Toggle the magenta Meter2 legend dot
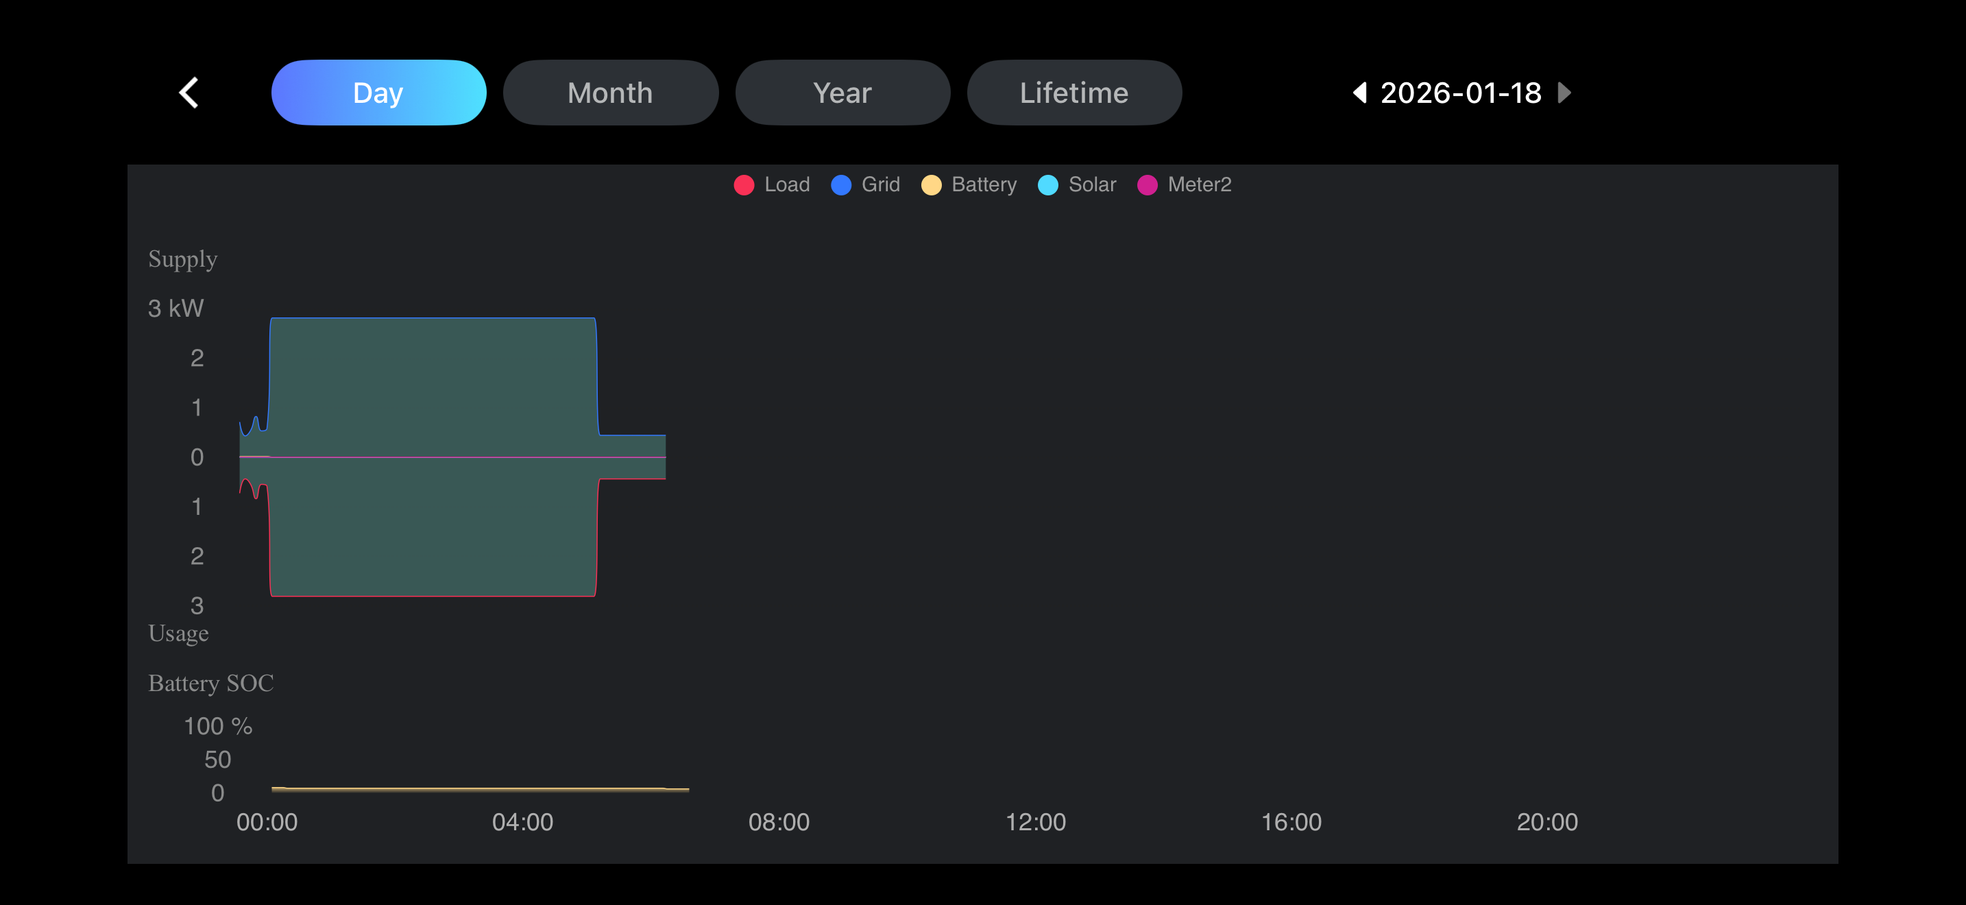 1147,184
